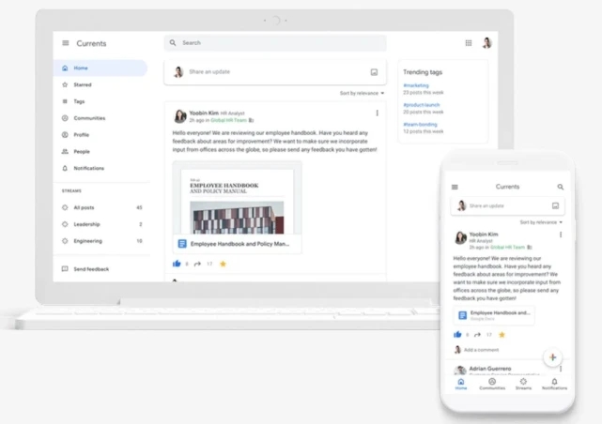Image resolution: width=602 pixels, height=424 pixels.
Task: Open the Google apps grid icon
Action: coord(469,43)
